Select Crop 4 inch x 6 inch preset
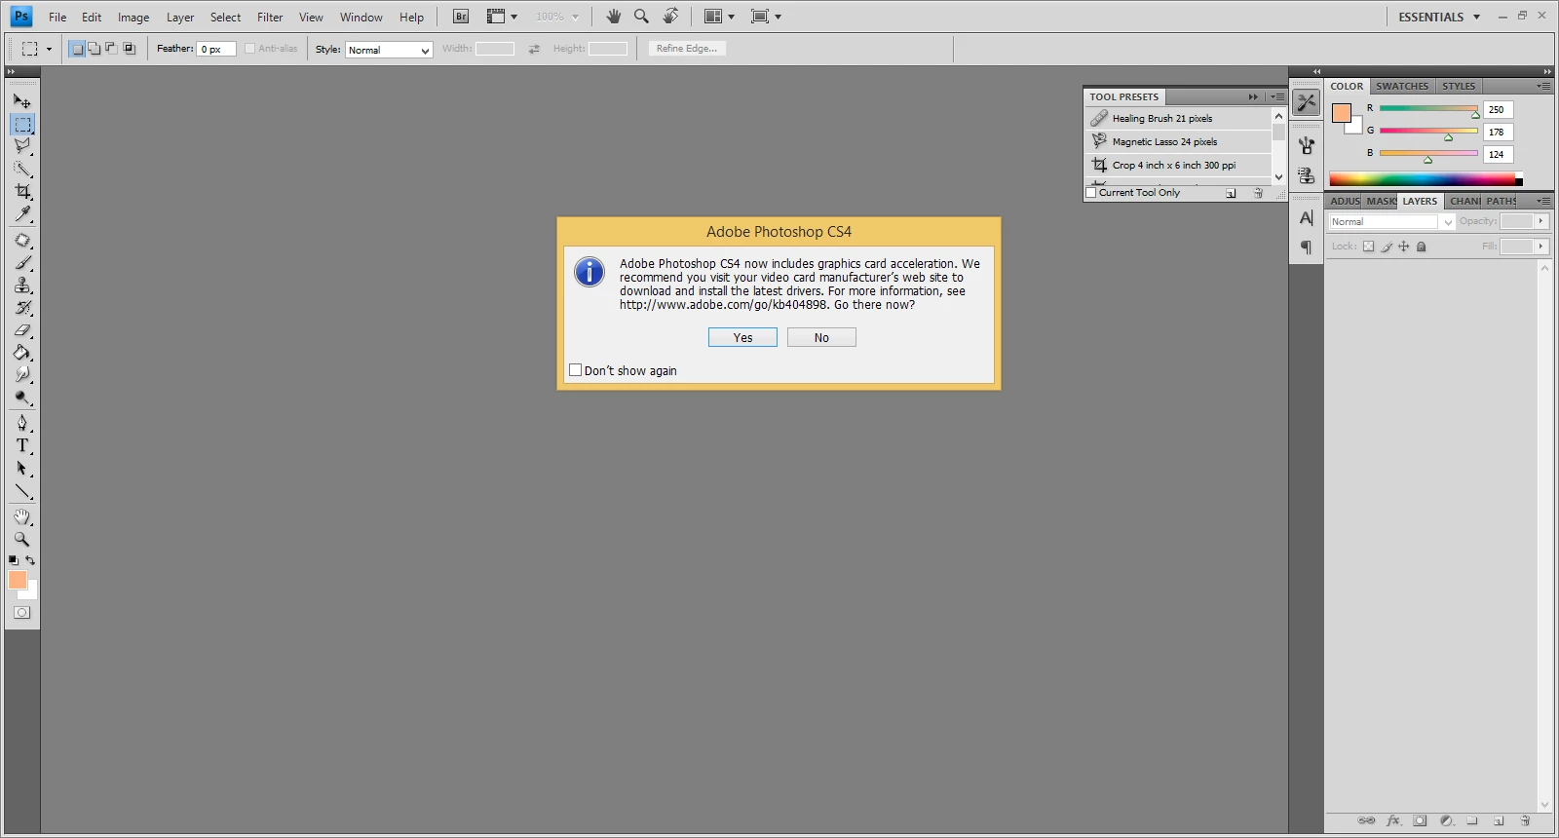Viewport: 1559px width, 838px height. (x=1178, y=165)
